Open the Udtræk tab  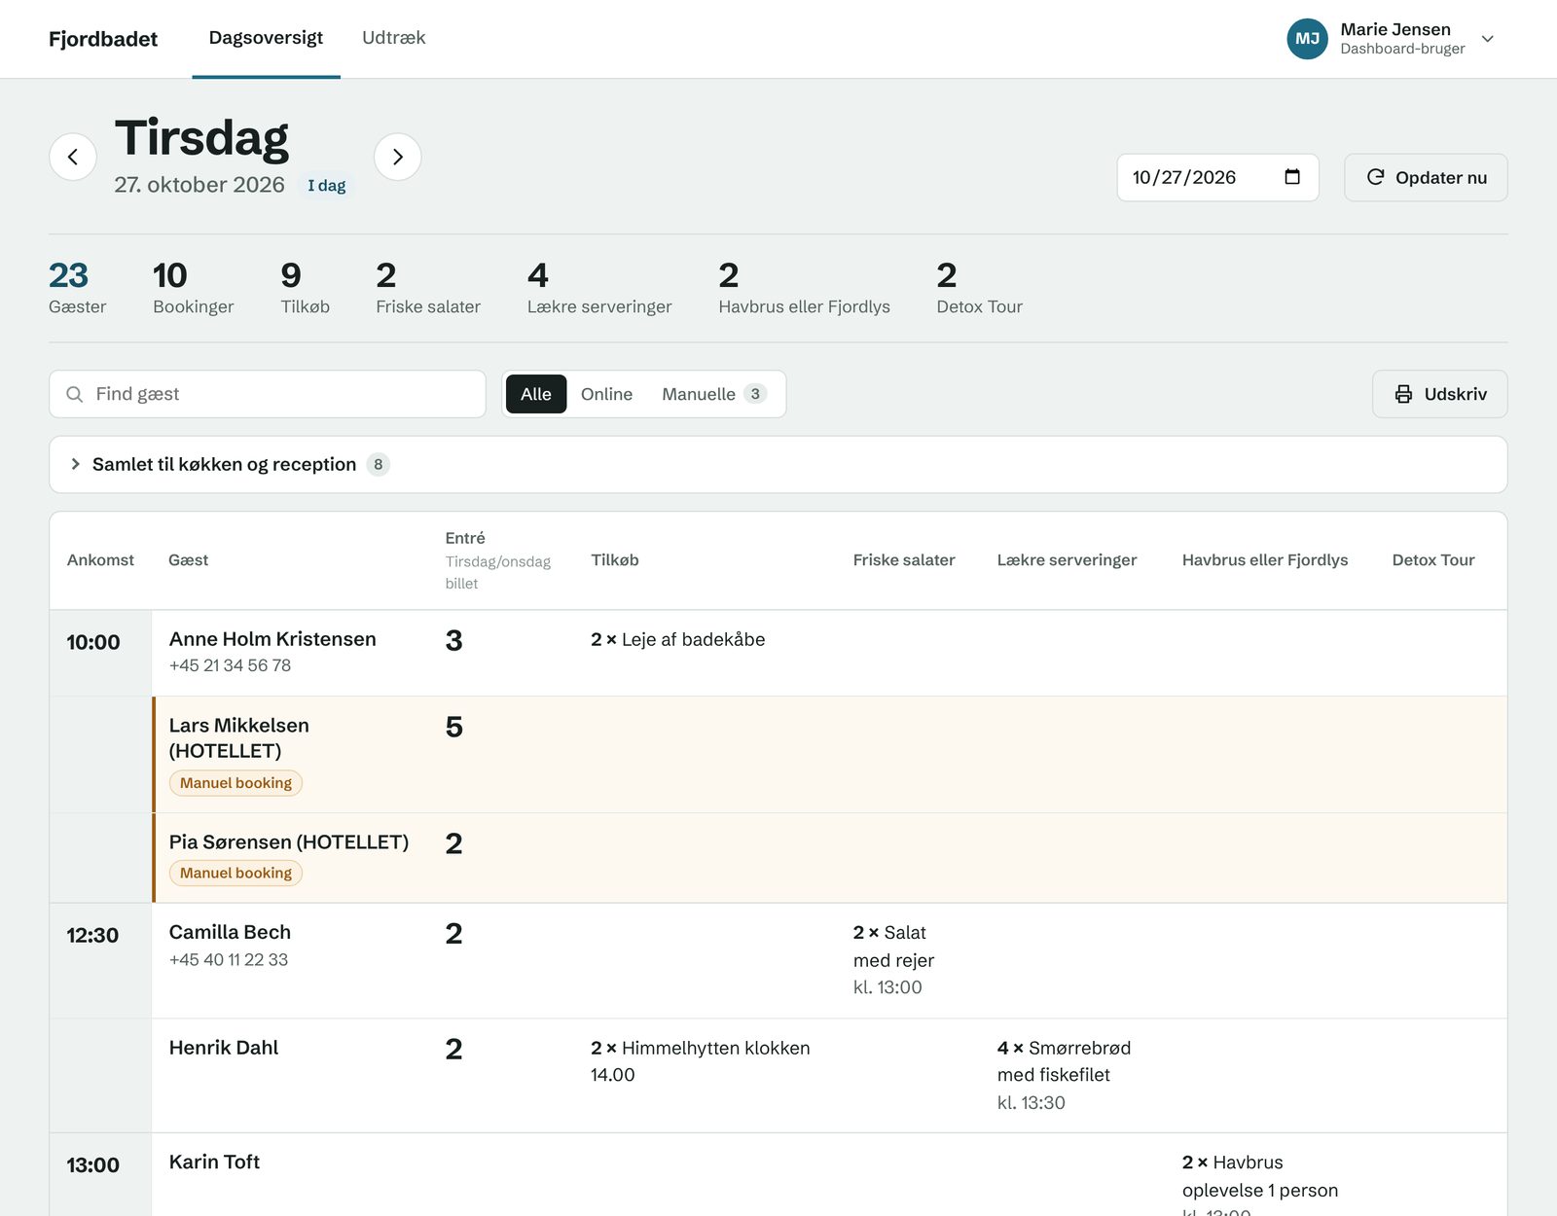tap(393, 38)
